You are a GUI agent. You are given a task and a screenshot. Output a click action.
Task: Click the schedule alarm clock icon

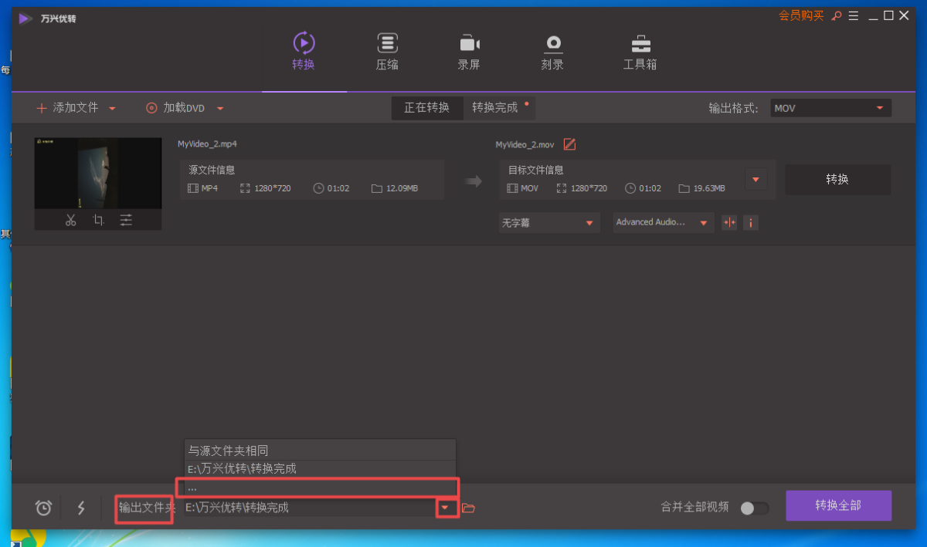pos(44,508)
